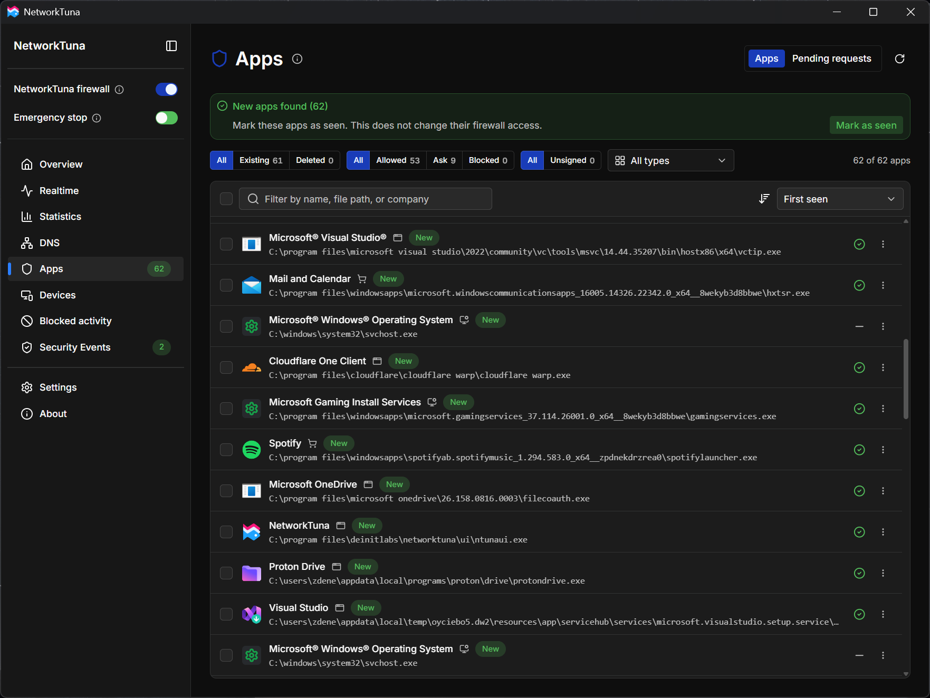Switch to the Pending requests tab
930x698 pixels.
coord(831,59)
